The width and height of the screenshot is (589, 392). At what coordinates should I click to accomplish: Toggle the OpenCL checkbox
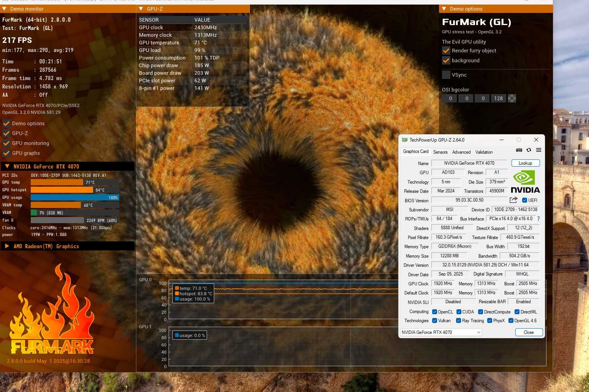point(434,312)
